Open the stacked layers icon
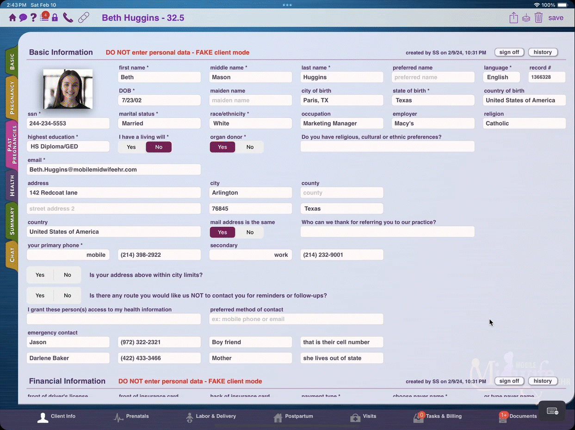Screen dimensions: 575x430 526,18
